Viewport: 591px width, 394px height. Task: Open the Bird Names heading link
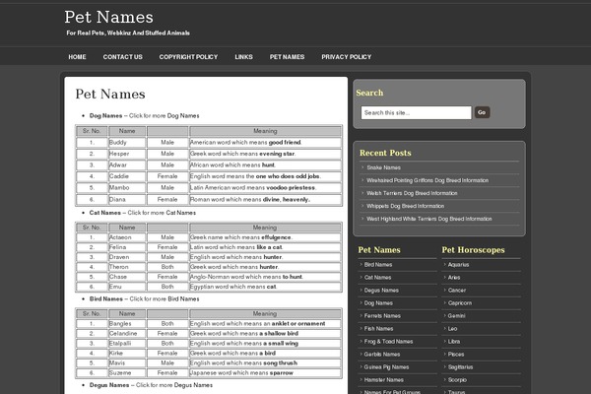(x=106, y=299)
